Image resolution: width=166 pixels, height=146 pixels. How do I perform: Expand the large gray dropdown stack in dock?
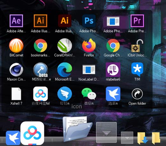click(106, 132)
